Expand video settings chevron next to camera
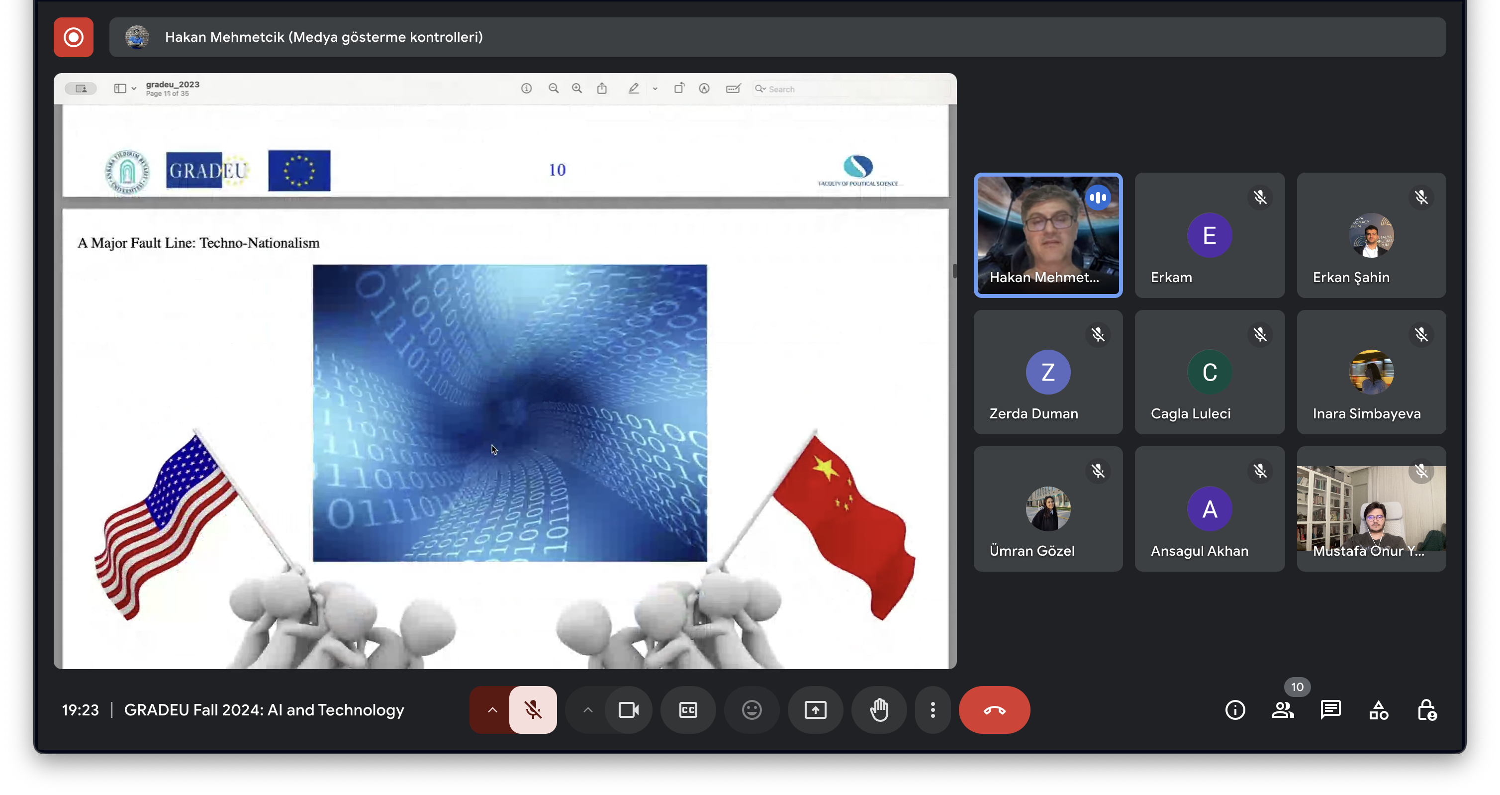The image size is (1500, 795). point(587,709)
